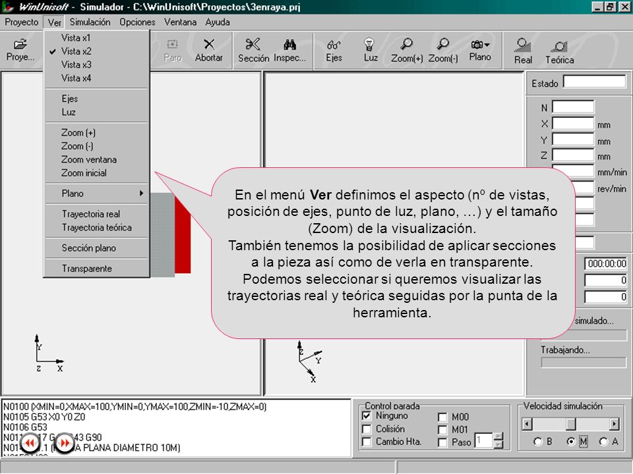
Task: Click the Zoom(-) magnifier icon
Action: pyautogui.click(x=443, y=51)
